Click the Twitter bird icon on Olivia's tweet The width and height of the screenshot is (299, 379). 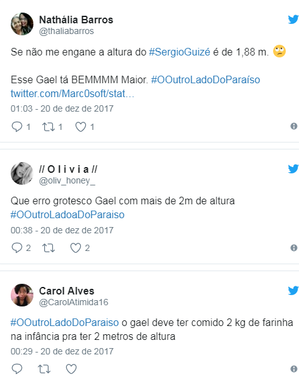click(293, 169)
